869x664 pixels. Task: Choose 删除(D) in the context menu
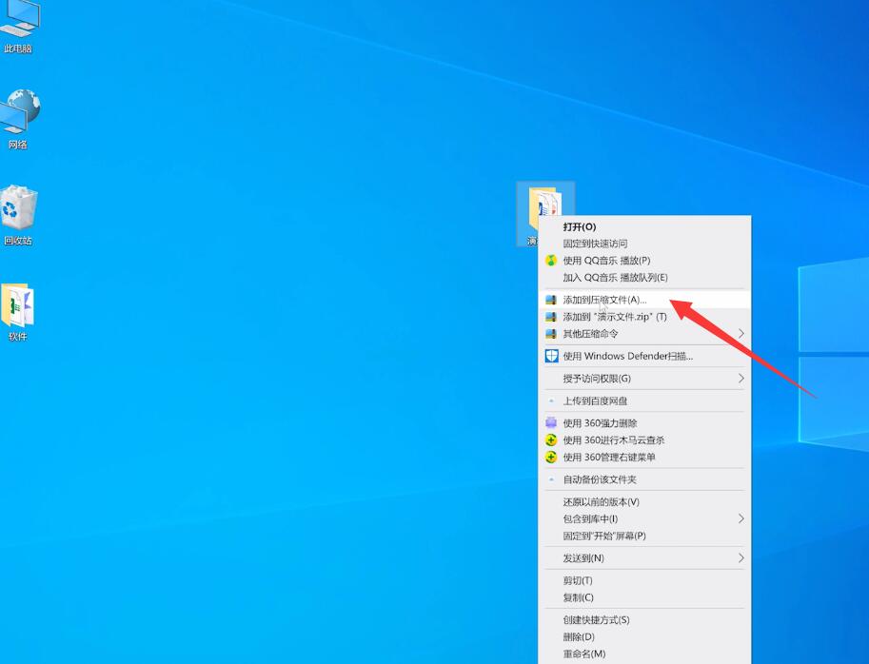[x=578, y=636]
